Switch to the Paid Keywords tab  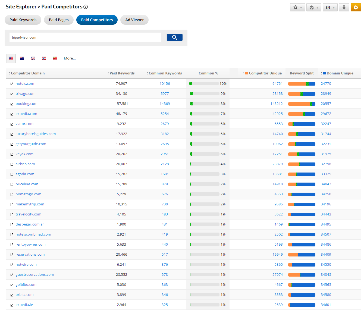pos(23,20)
